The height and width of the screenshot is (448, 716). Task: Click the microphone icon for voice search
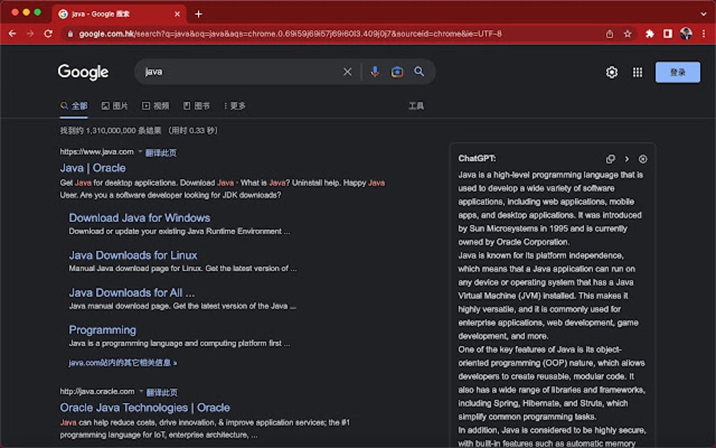pos(374,72)
